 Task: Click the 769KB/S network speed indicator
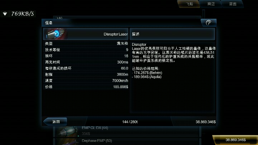click(x=23, y=14)
